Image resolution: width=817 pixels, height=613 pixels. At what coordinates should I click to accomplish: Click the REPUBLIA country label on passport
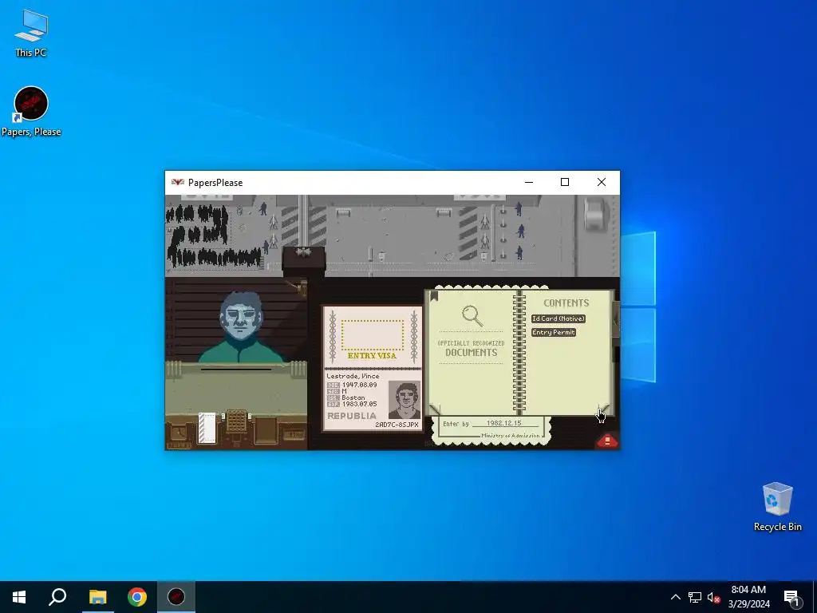coord(352,416)
